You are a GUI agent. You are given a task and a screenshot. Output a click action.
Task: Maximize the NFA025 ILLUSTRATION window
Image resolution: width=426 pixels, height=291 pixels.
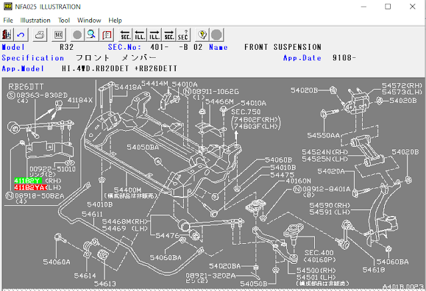click(387, 7)
